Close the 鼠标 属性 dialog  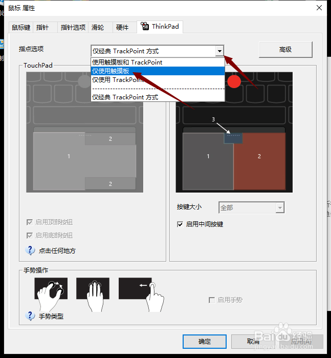click(x=319, y=8)
